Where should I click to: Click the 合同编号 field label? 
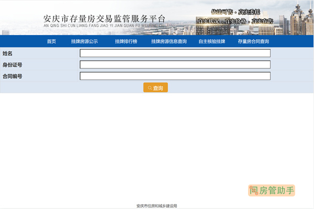(12, 76)
